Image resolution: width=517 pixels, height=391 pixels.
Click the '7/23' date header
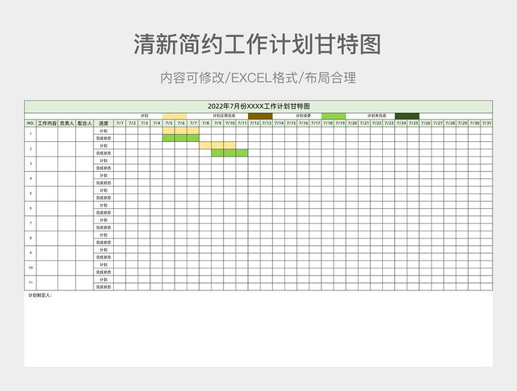pyautogui.click(x=389, y=123)
